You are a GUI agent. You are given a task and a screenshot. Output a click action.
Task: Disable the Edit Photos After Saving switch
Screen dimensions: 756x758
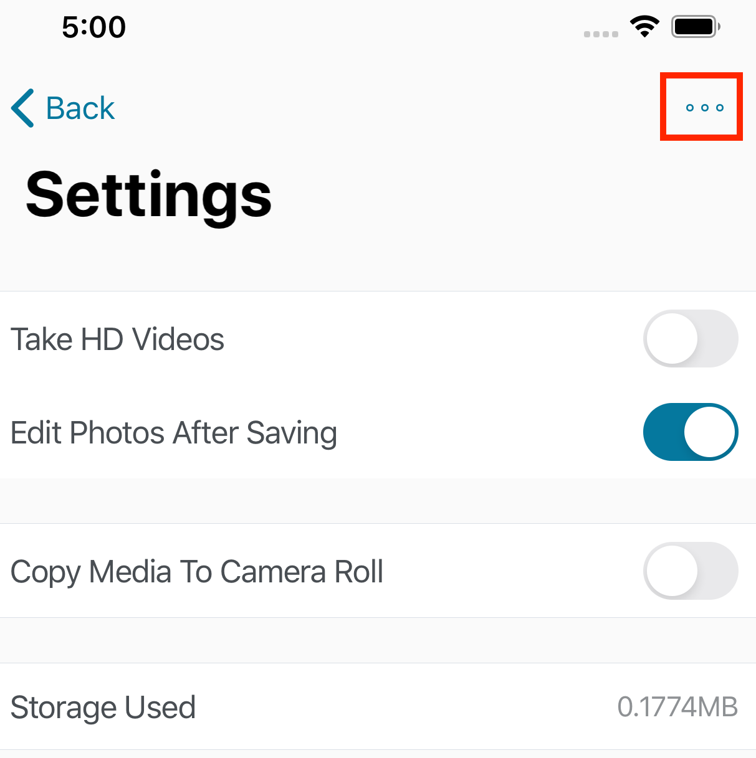click(x=690, y=432)
